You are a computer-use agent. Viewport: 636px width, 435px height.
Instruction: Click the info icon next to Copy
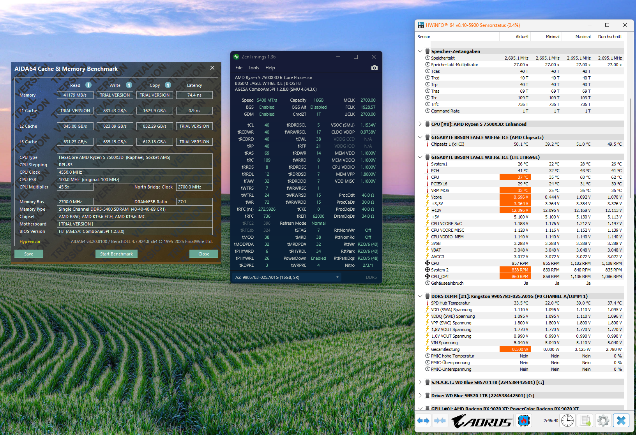[168, 85]
